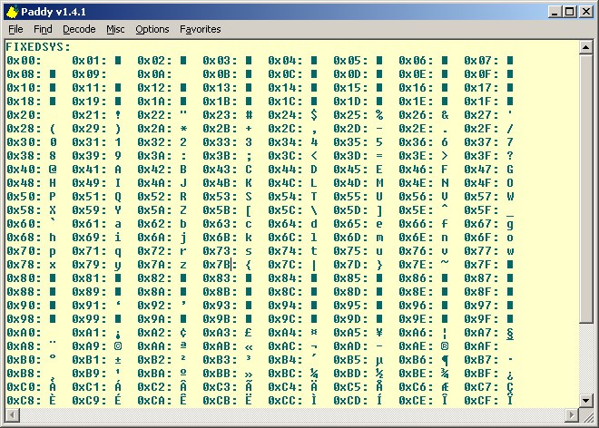Click the vertical scrollbar up arrow
The width and height of the screenshot is (599, 428).
click(x=585, y=47)
